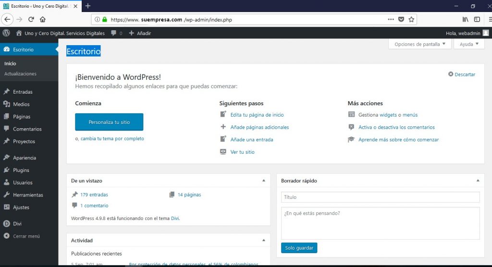This screenshot has width=492, height=267.
Task: Dismiss the welcome panel via Descartar
Action: point(462,74)
